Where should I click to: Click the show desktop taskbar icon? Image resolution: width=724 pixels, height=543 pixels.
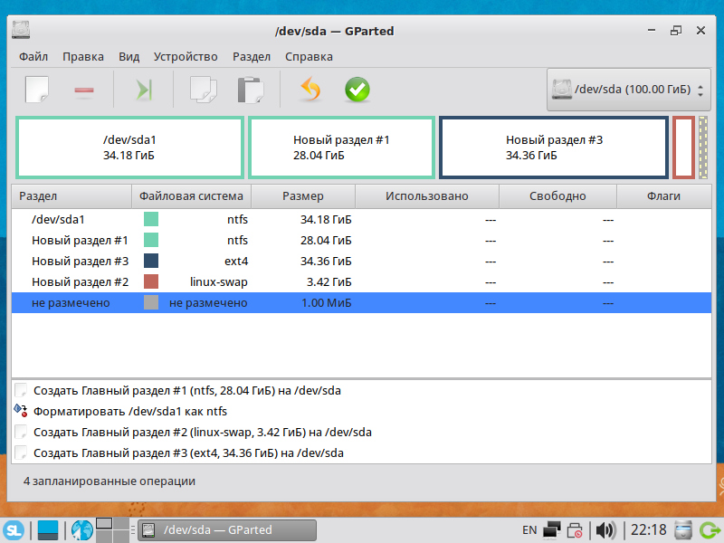coord(48,530)
